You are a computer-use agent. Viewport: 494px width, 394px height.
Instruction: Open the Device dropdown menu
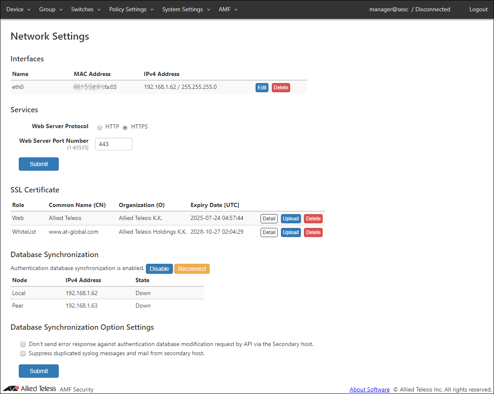click(x=18, y=9)
